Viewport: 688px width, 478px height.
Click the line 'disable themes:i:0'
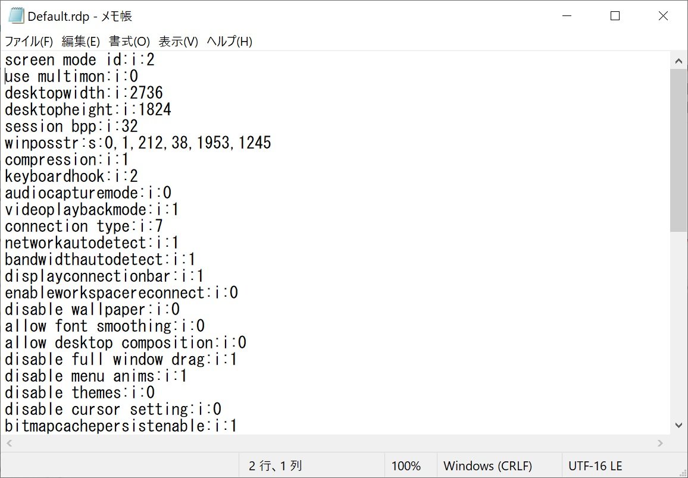(79, 392)
